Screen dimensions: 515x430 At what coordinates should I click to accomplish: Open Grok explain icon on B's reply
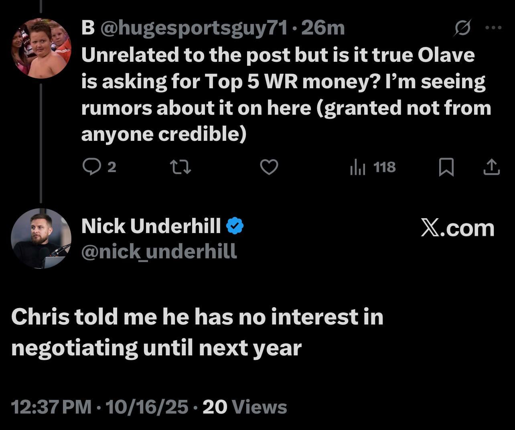point(462,28)
